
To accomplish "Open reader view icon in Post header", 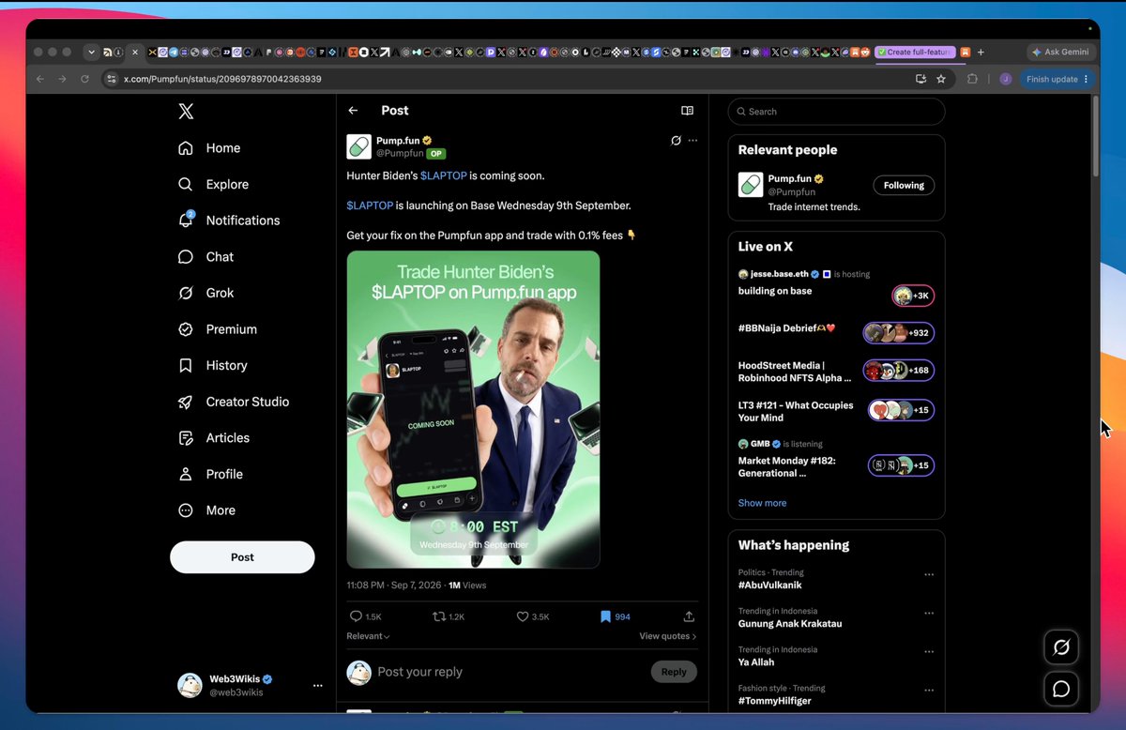I will pyautogui.click(x=687, y=111).
